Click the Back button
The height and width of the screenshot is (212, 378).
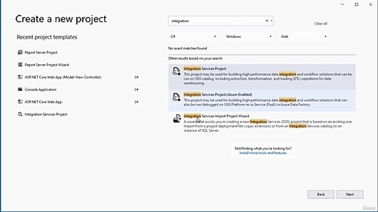coord(321,194)
